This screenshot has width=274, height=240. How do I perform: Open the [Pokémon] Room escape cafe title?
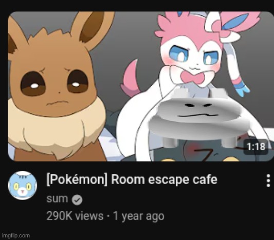[x=132, y=179]
